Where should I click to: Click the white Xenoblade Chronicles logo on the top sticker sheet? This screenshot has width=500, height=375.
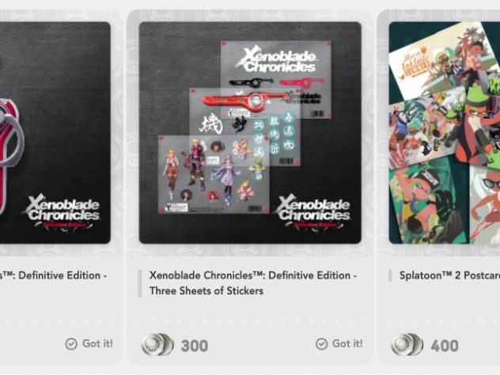pyautogui.click(x=277, y=59)
